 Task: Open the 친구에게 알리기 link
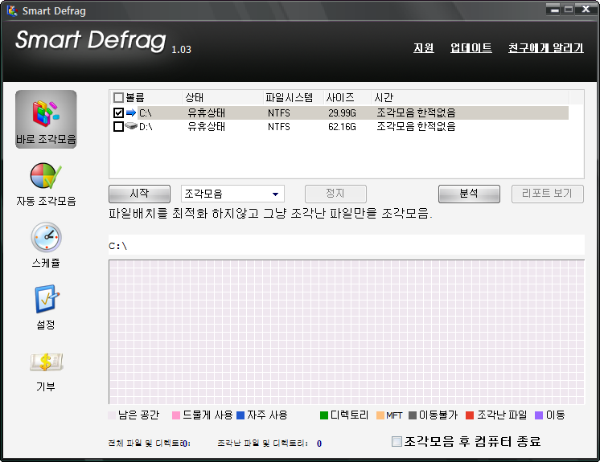coord(545,47)
